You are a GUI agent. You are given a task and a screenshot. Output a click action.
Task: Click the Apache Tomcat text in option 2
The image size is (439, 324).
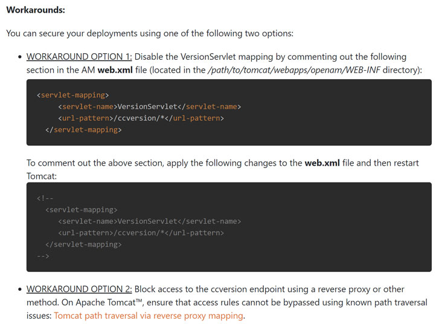(109, 302)
